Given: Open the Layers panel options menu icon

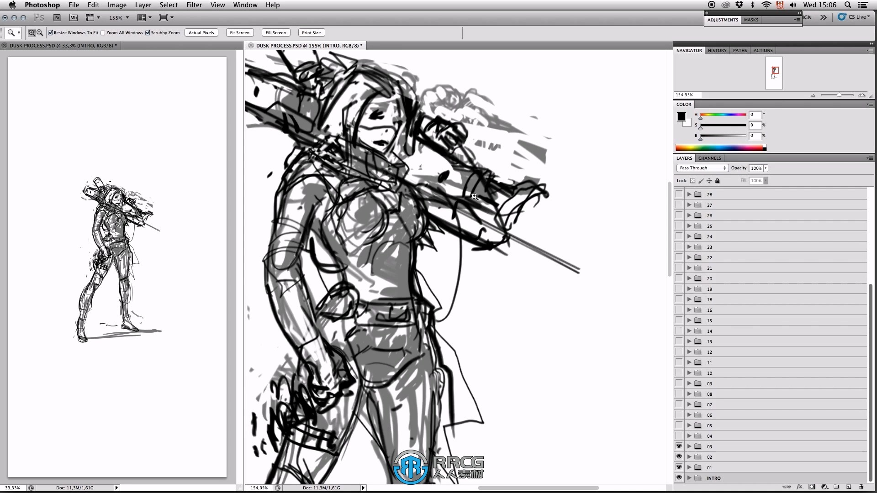Looking at the screenshot, I should point(870,158).
